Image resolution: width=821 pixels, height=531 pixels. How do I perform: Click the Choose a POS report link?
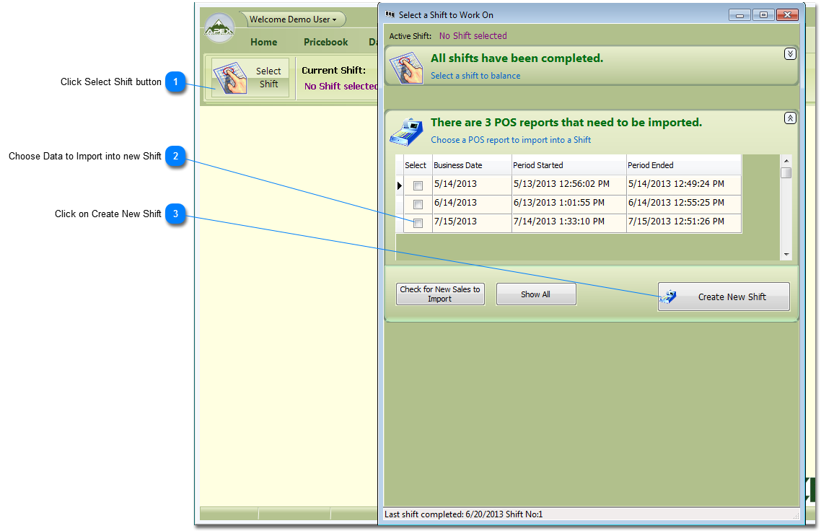[x=511, y=140]
